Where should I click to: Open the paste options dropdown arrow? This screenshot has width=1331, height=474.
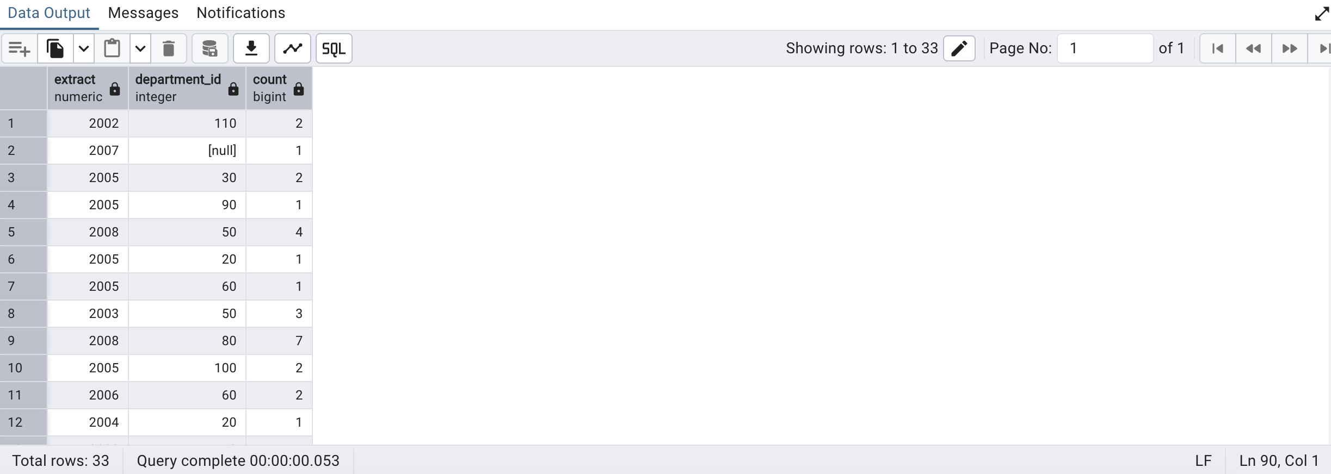coord(140,49)
